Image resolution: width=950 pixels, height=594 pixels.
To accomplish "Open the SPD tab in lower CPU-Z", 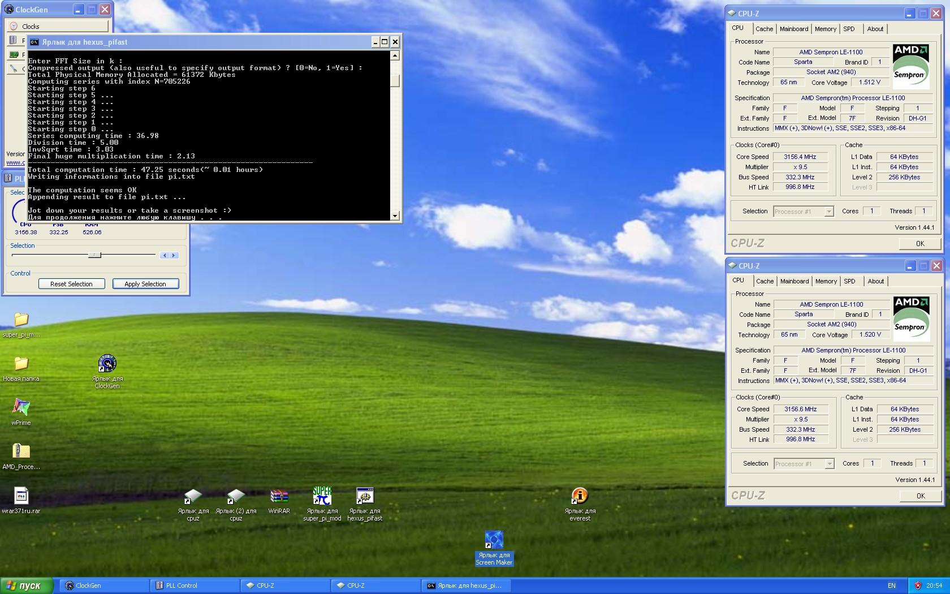I will pyautogui.click(x=849, y=281).
